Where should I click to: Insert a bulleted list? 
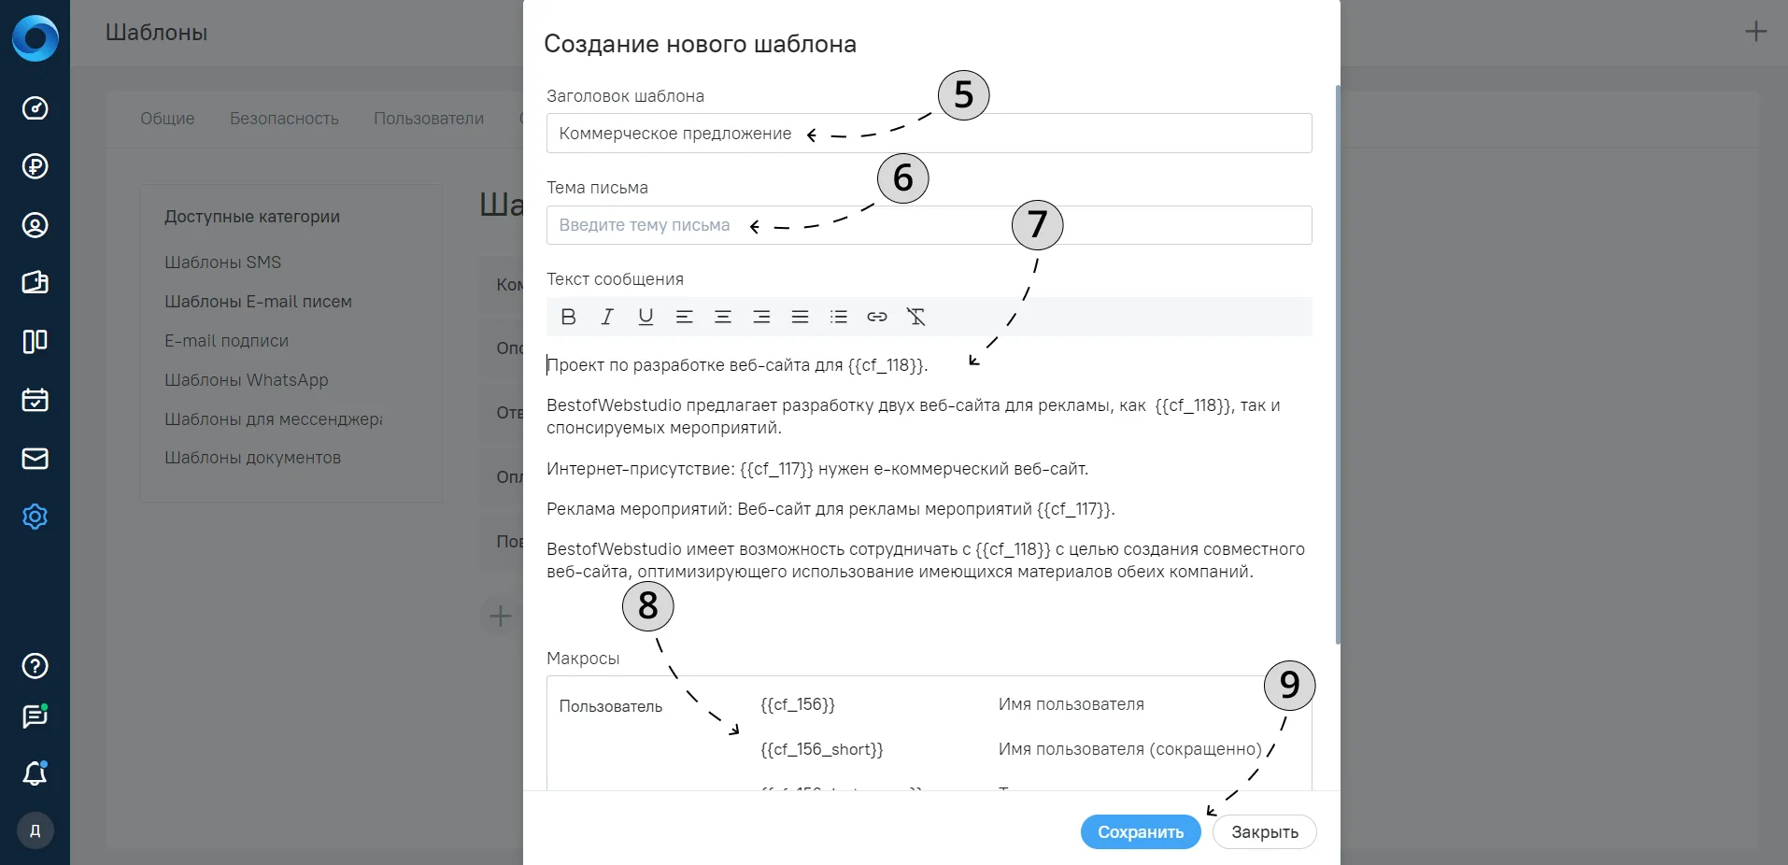(839, 317)
